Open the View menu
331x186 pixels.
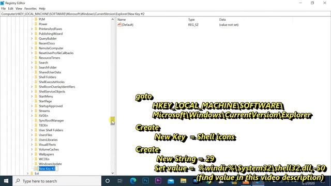coord(19,9)
